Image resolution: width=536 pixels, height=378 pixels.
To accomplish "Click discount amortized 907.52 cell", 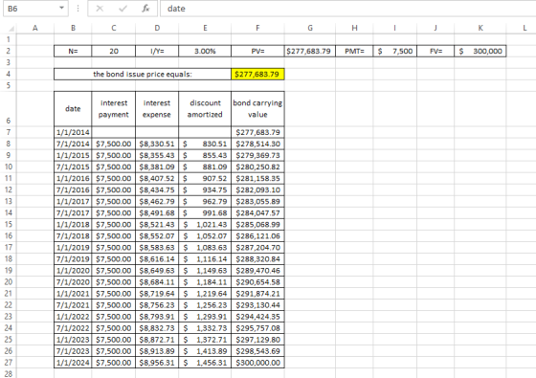I will point(205,178).
